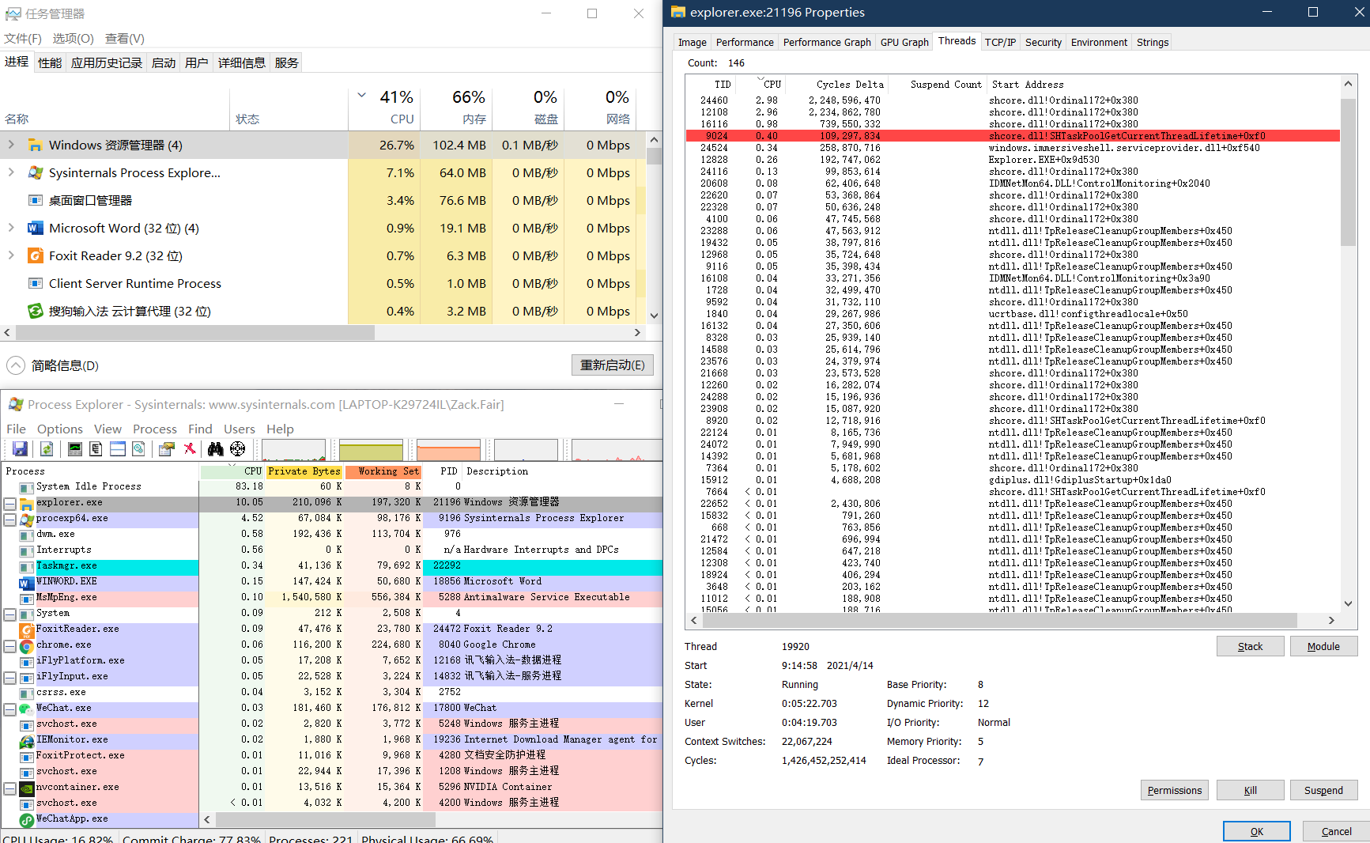Collapse the 简略信息 details chevron in Task Manager
The image size is (1370, 843).
coord(16,365)
